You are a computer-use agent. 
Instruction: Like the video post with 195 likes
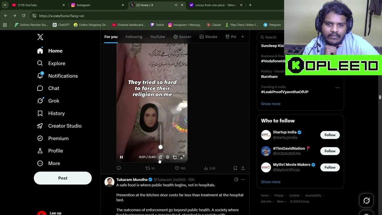click(180, 168)
